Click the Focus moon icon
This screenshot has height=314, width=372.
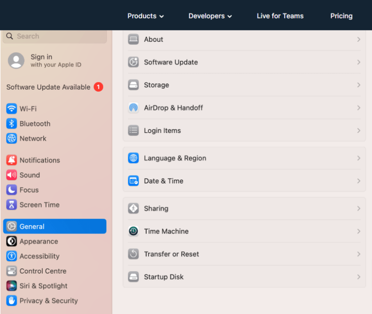(x=12, y=190)
